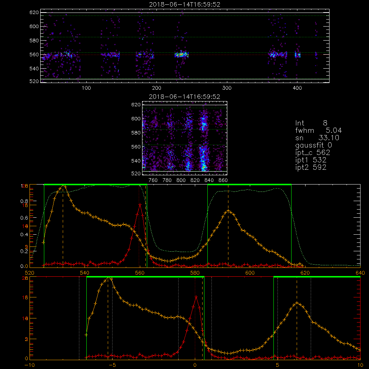Click the timestamp title above the middle small image

pos(184,97)
